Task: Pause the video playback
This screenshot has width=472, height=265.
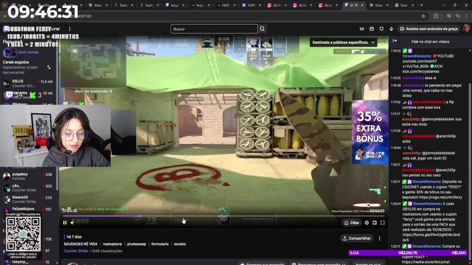Action: 65,222
